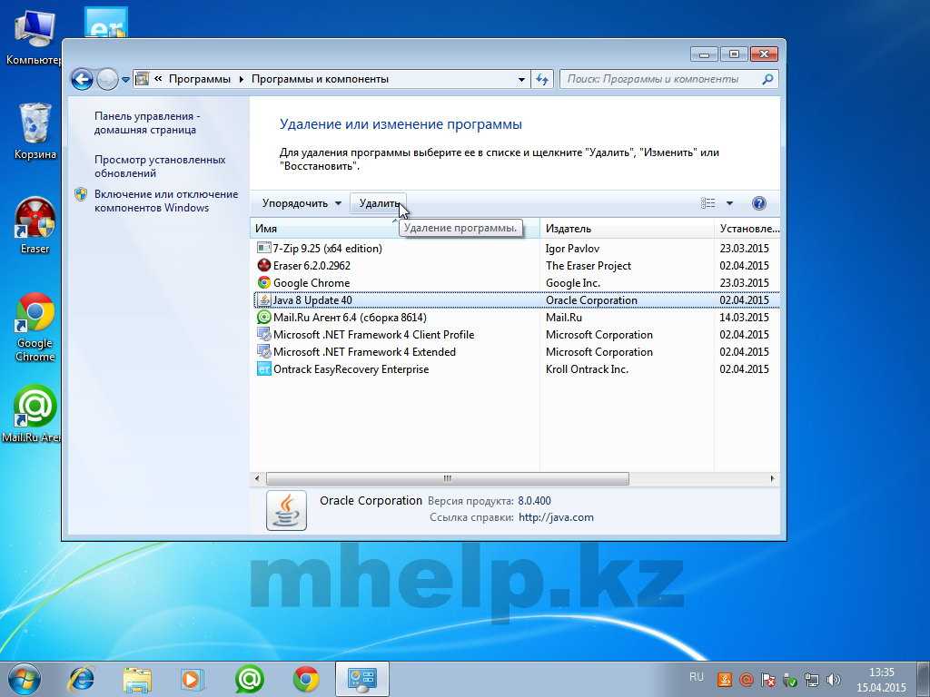Viewport: 930px width, 697px height.
Task: Open the network tray icon
Action: [811, 680]
